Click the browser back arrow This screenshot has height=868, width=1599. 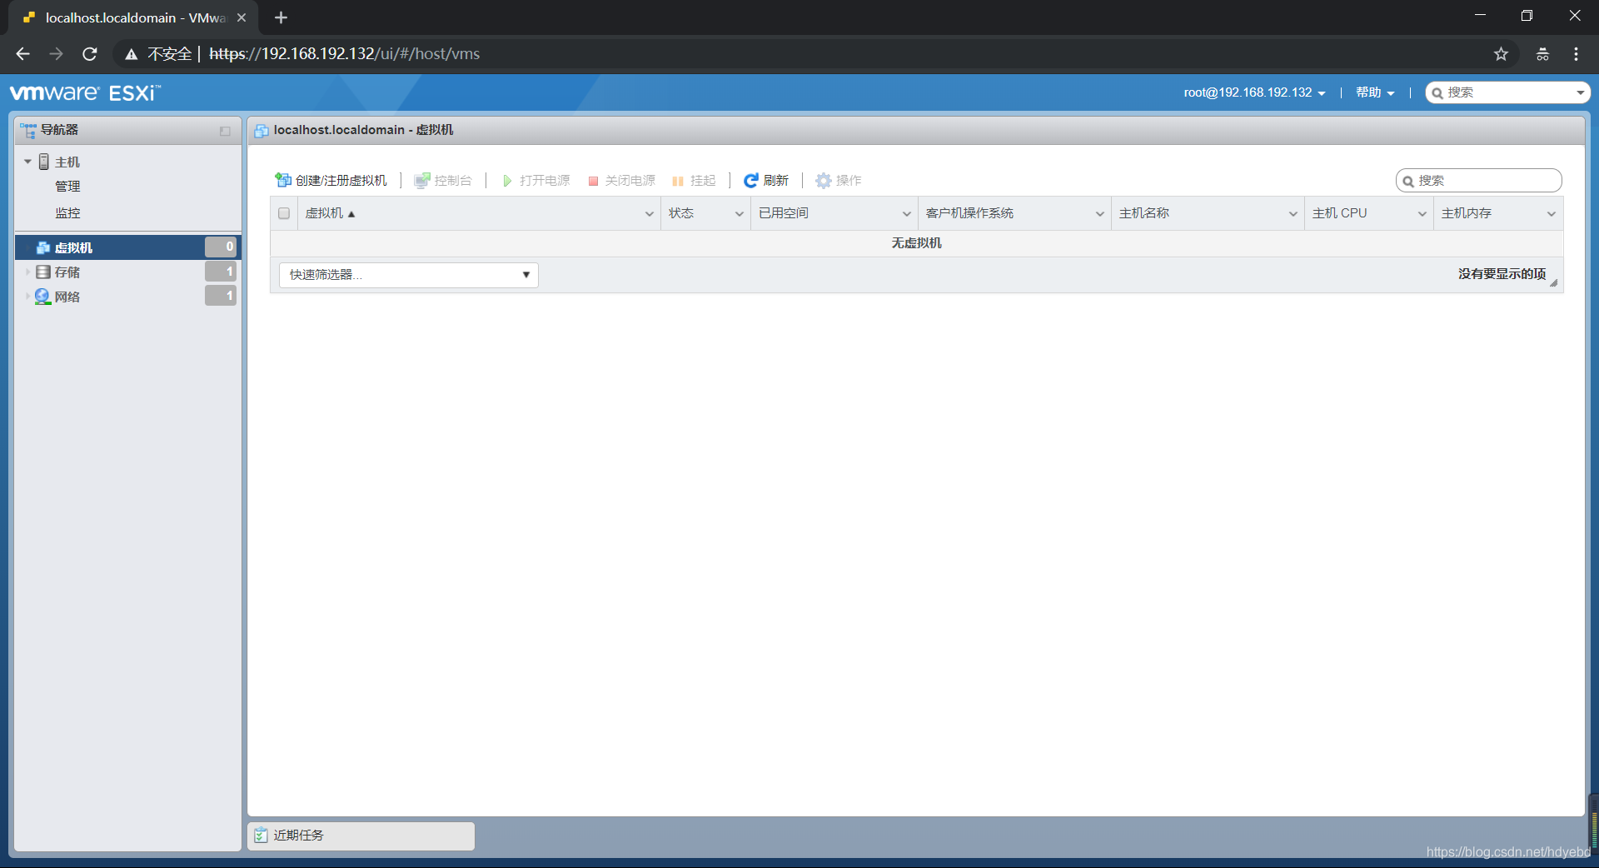coord(22,54)
